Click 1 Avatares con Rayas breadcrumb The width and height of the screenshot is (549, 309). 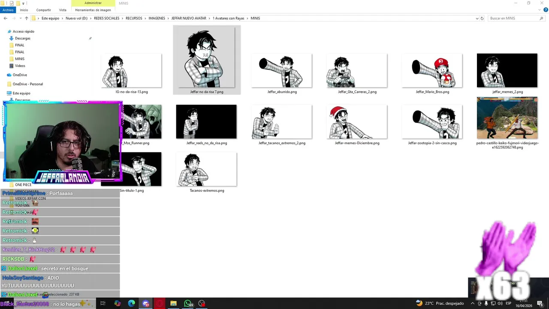(229, 18)
